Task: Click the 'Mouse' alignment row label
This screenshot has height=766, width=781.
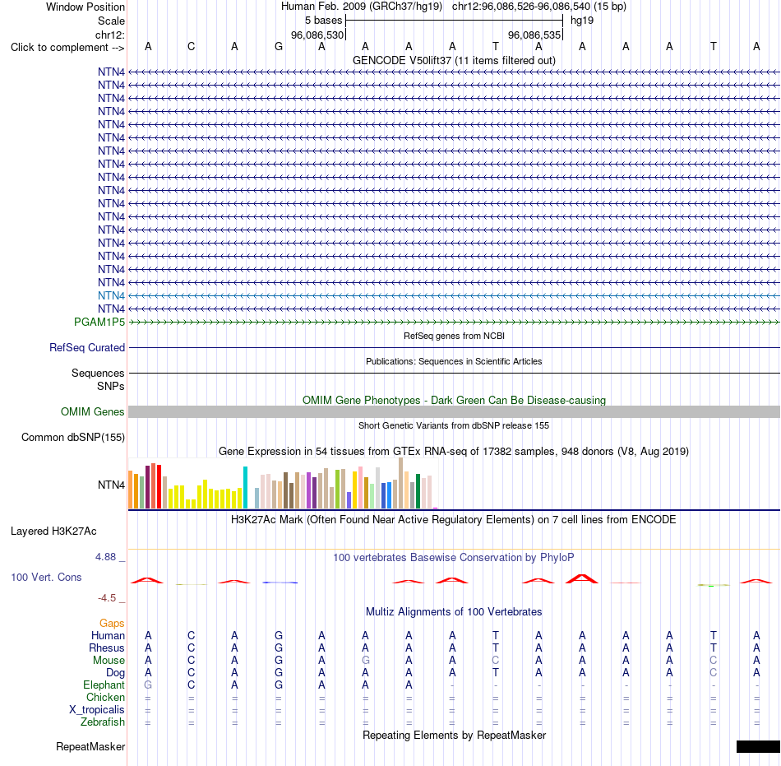Action: [x=109, y=660]
